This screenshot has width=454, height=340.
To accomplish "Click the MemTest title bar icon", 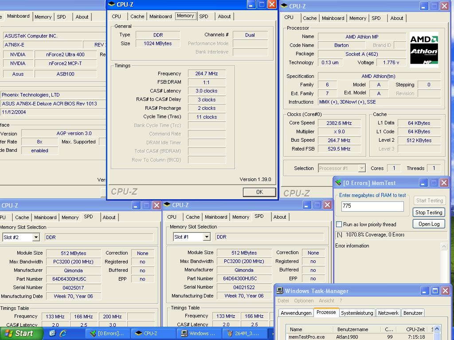I will coord(338,182).
